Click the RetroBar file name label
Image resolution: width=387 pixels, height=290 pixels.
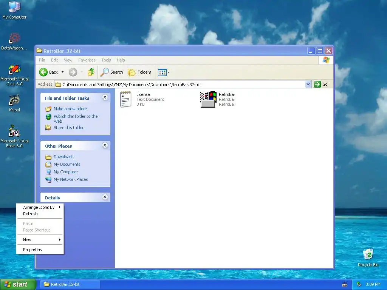point(227,94)
